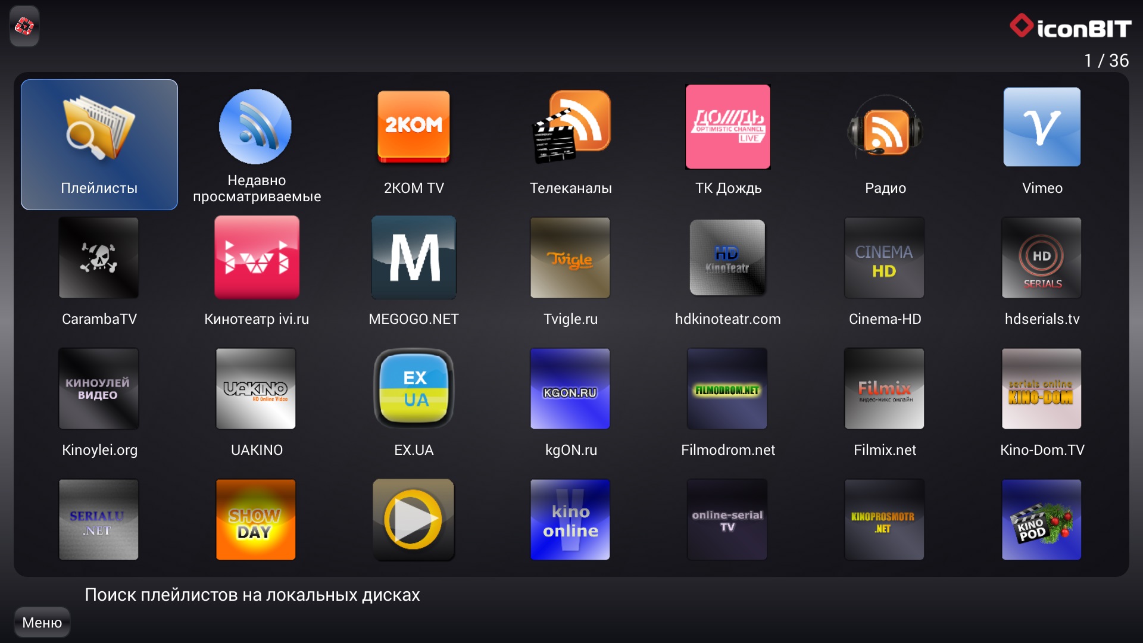Click the Kinoylei.org label text
1143x643 pixels.
(99, 451)
